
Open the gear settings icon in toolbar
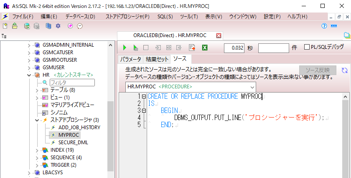pos(58,26)
